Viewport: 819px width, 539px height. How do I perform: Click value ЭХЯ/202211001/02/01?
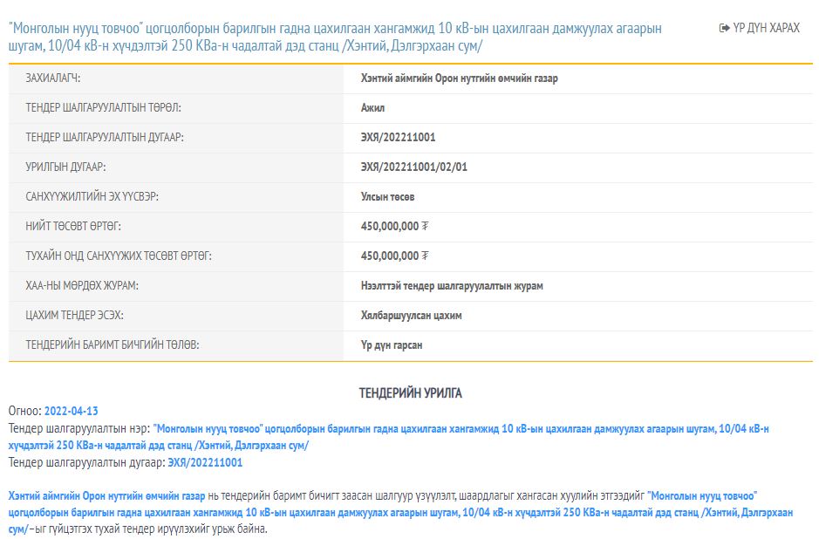(414, 167)
